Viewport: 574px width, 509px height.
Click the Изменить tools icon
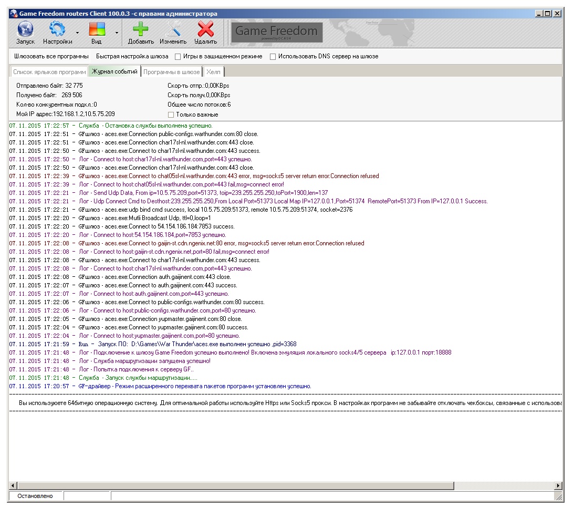[x=173, y=29]
